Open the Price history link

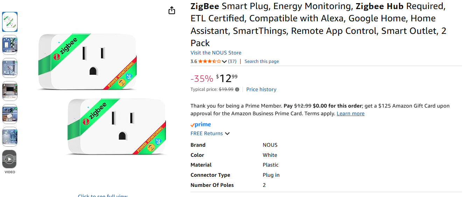click(261, 89)
